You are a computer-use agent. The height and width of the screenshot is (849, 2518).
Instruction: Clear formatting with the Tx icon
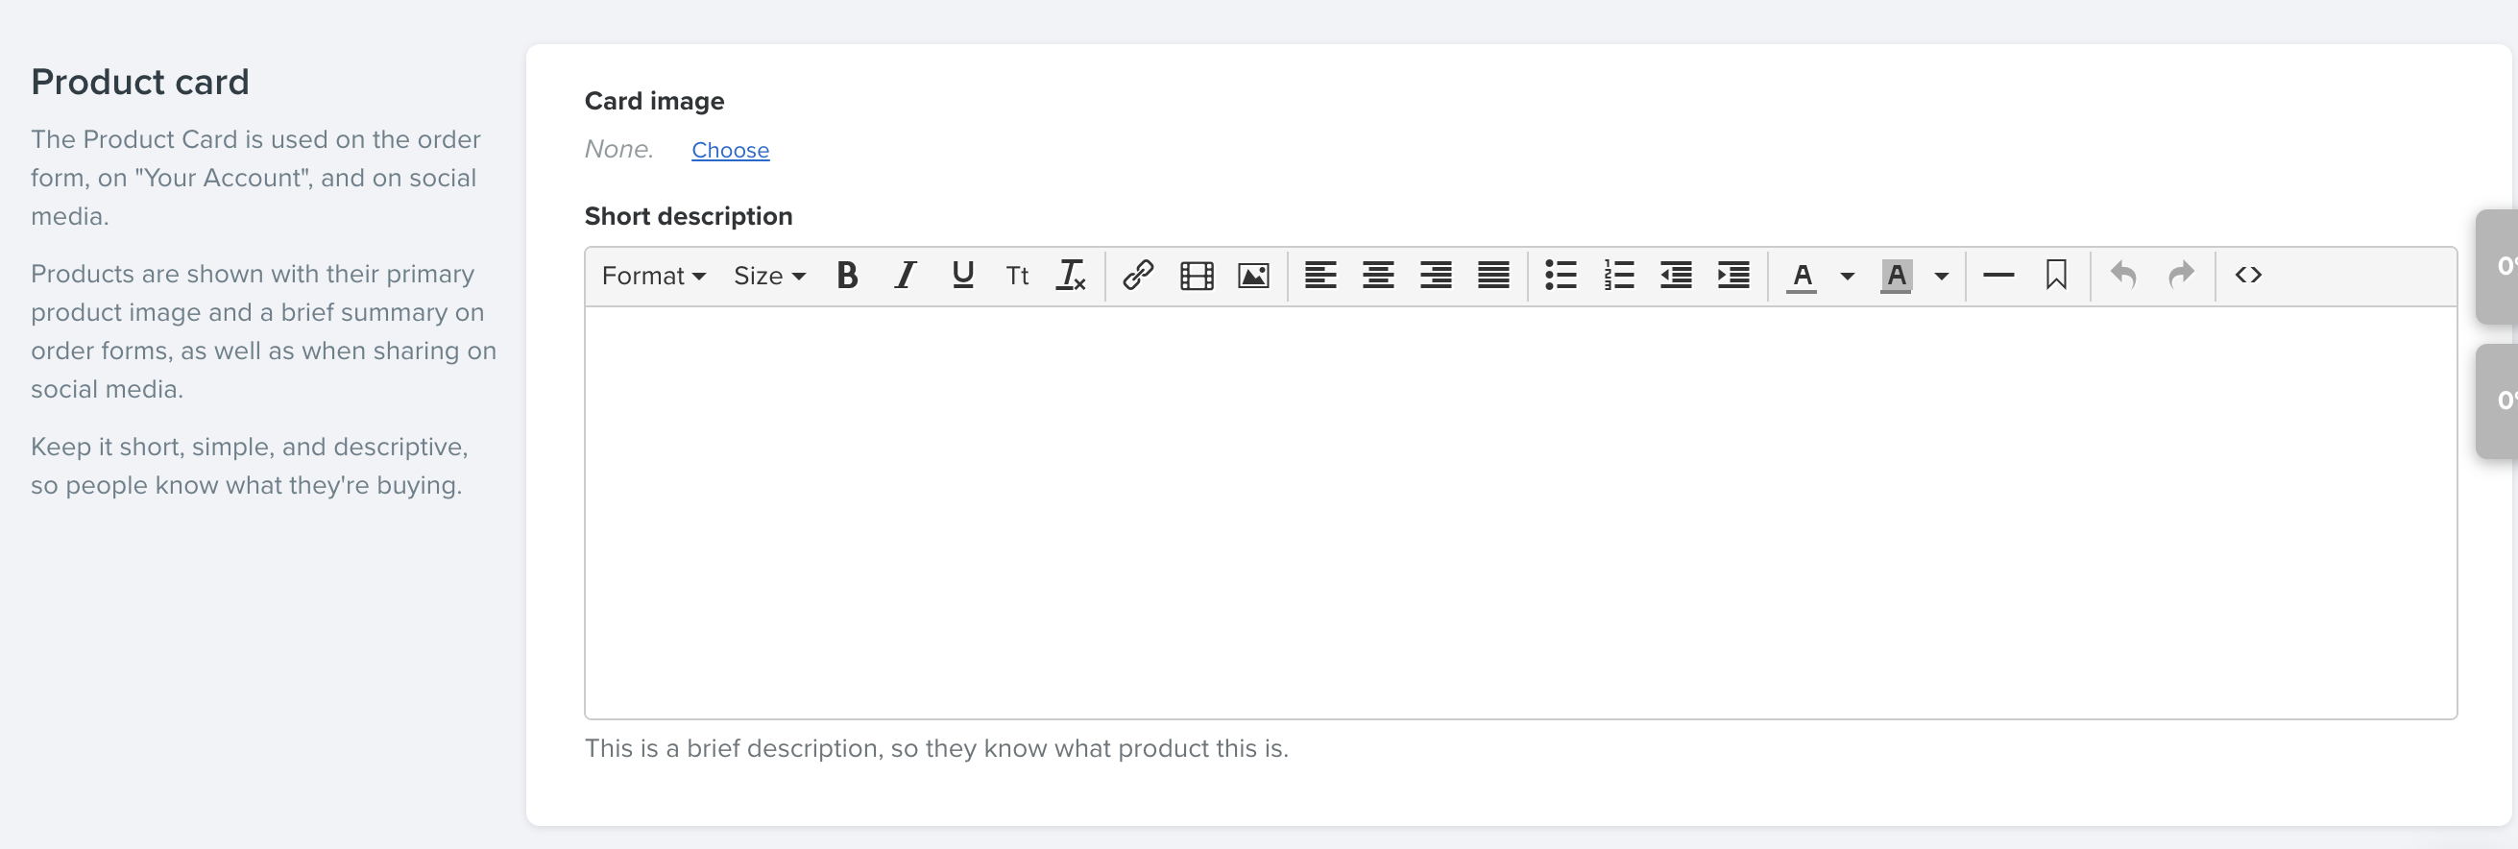pos(1071,276)
